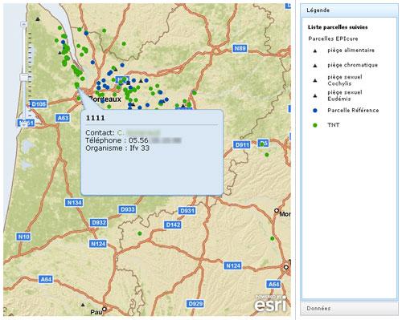Click the map zoom slider handle
This screenshot has width=402, height=320.
(x=24, y=77)
